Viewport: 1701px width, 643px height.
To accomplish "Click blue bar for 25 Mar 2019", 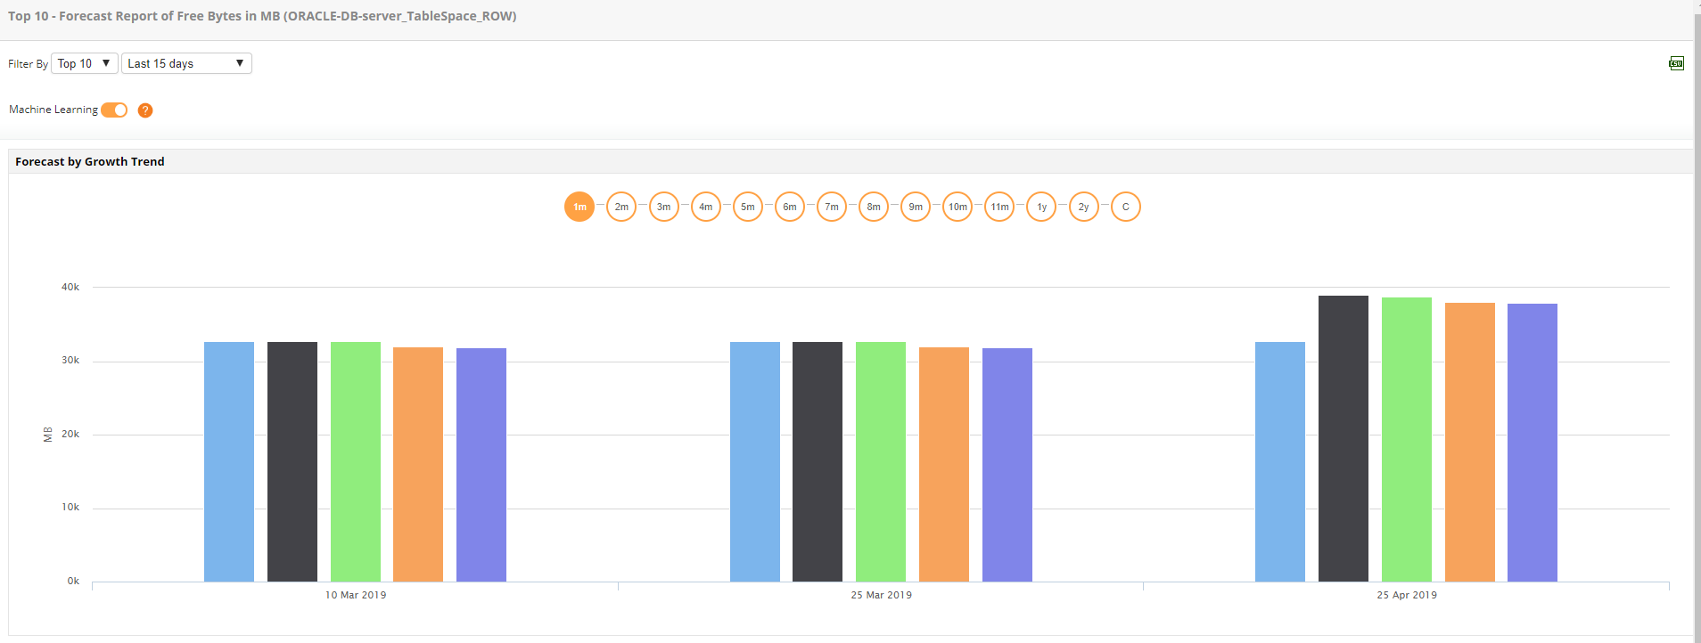I will (755, 461).
